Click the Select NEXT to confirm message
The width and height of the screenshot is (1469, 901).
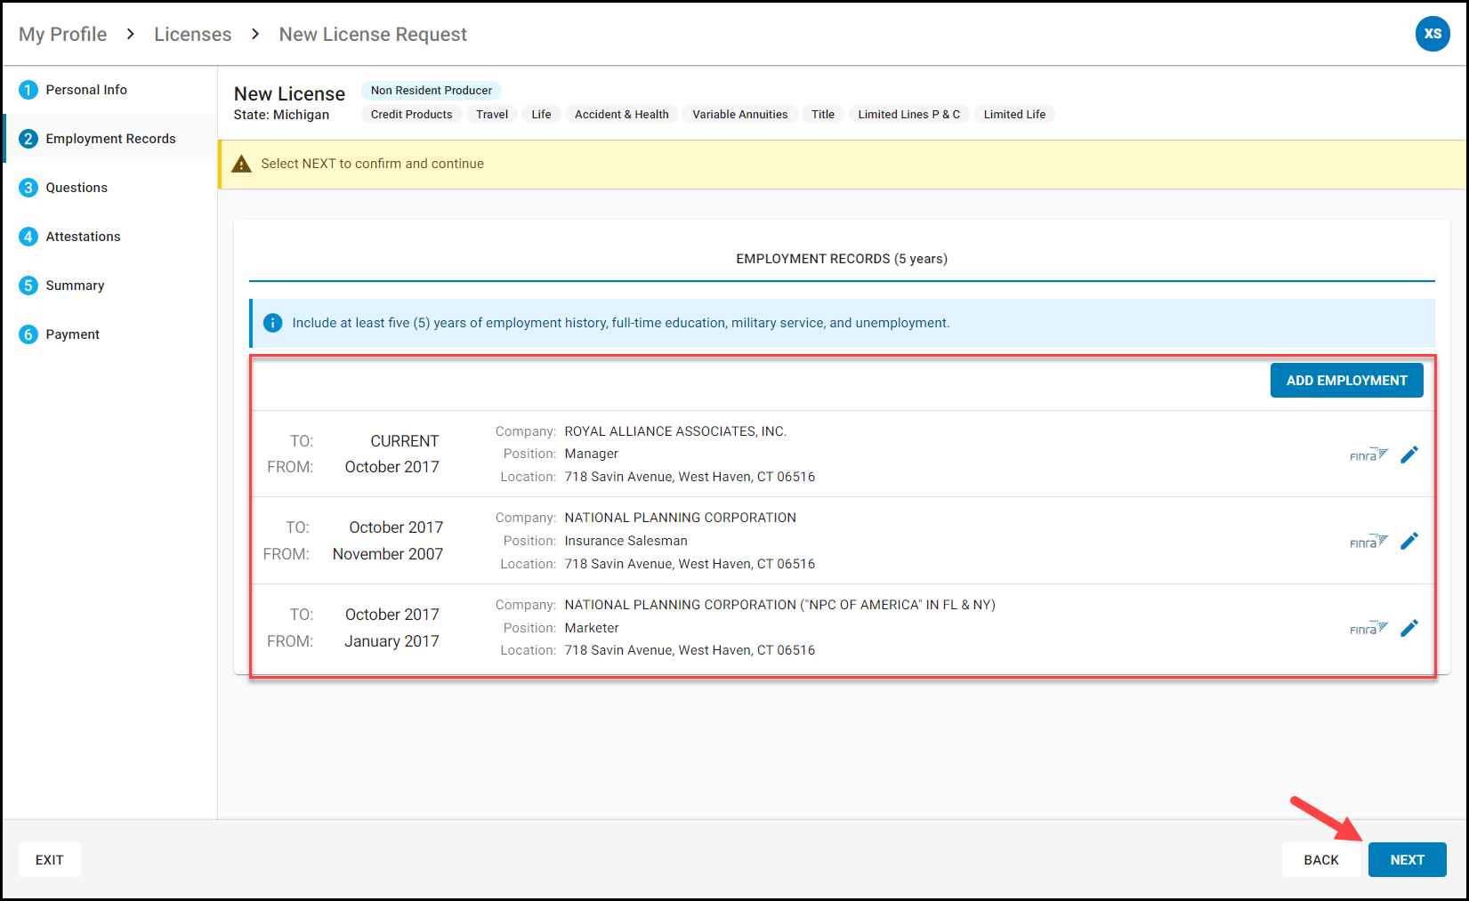tap(372, 164)
